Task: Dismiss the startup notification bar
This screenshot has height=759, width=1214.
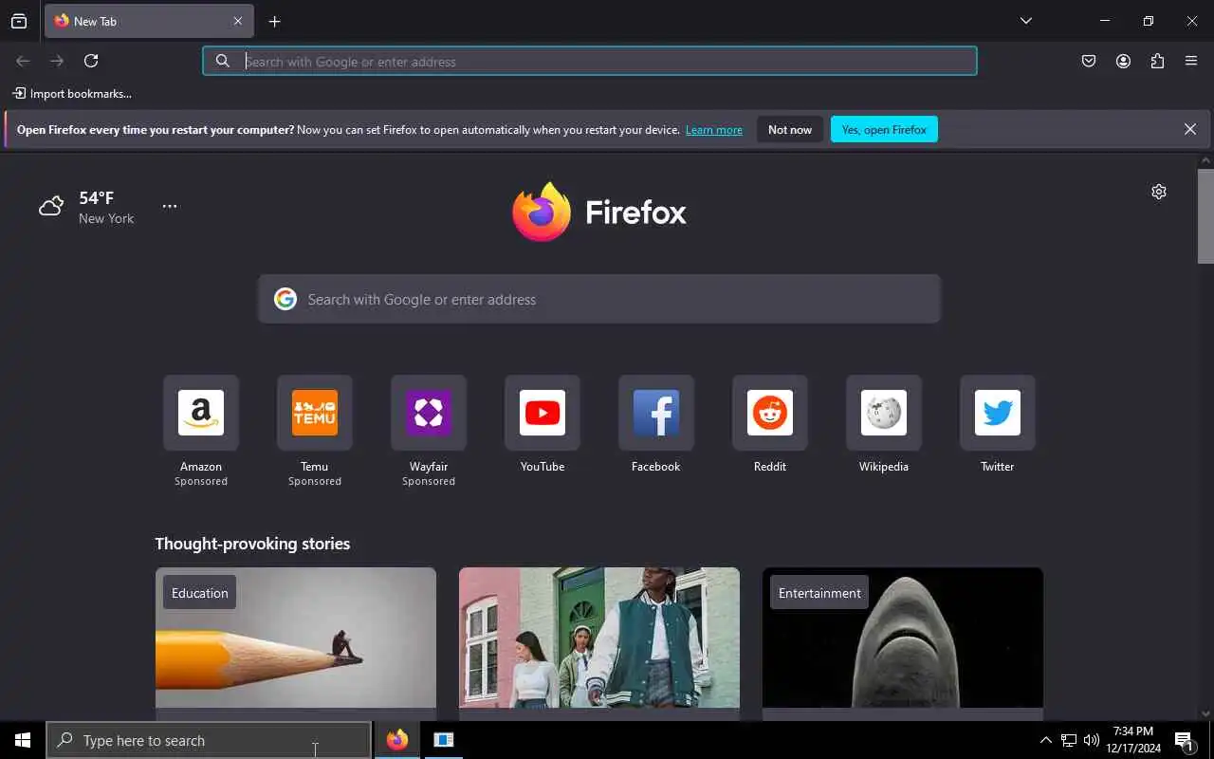Action: pos(1190,129)
